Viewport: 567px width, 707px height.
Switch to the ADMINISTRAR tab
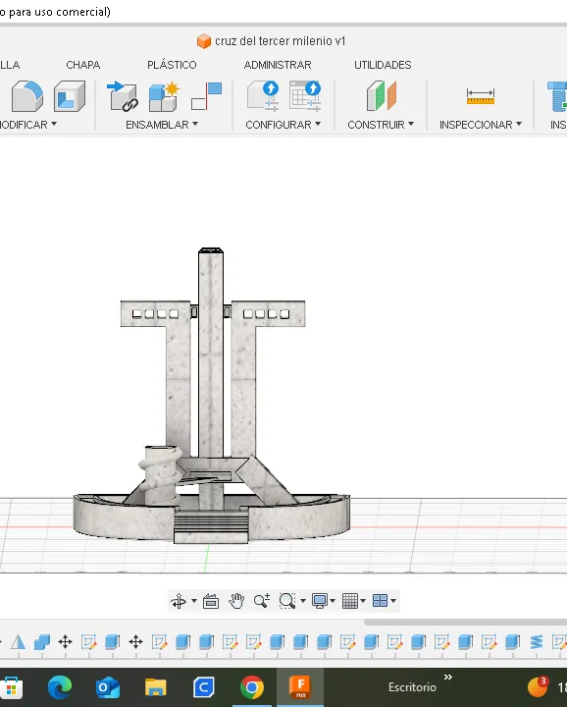pos(278,65)
